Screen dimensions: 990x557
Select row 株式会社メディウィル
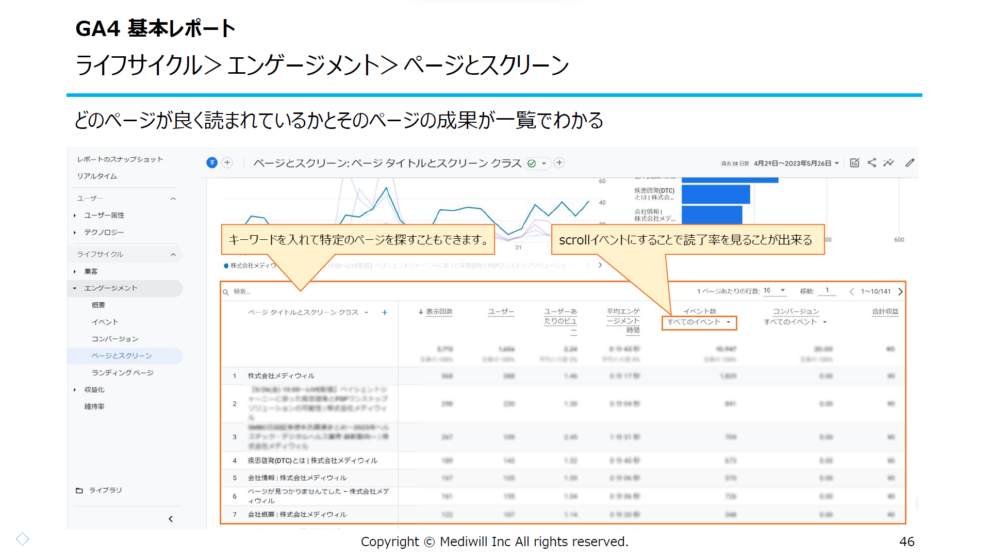point(281,376)
